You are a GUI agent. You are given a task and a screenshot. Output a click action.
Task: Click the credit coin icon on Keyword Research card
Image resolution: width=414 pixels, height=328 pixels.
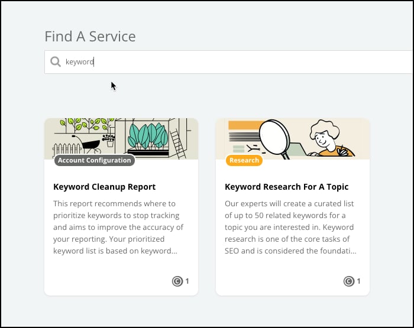pyautogui.click(x=348, y=281)
